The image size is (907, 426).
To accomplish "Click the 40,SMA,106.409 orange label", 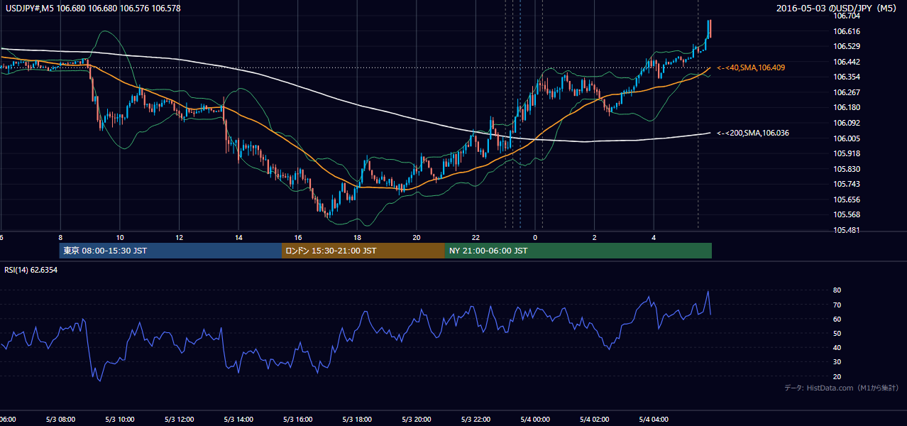I will pyautogui.click(x=751, y=67).
